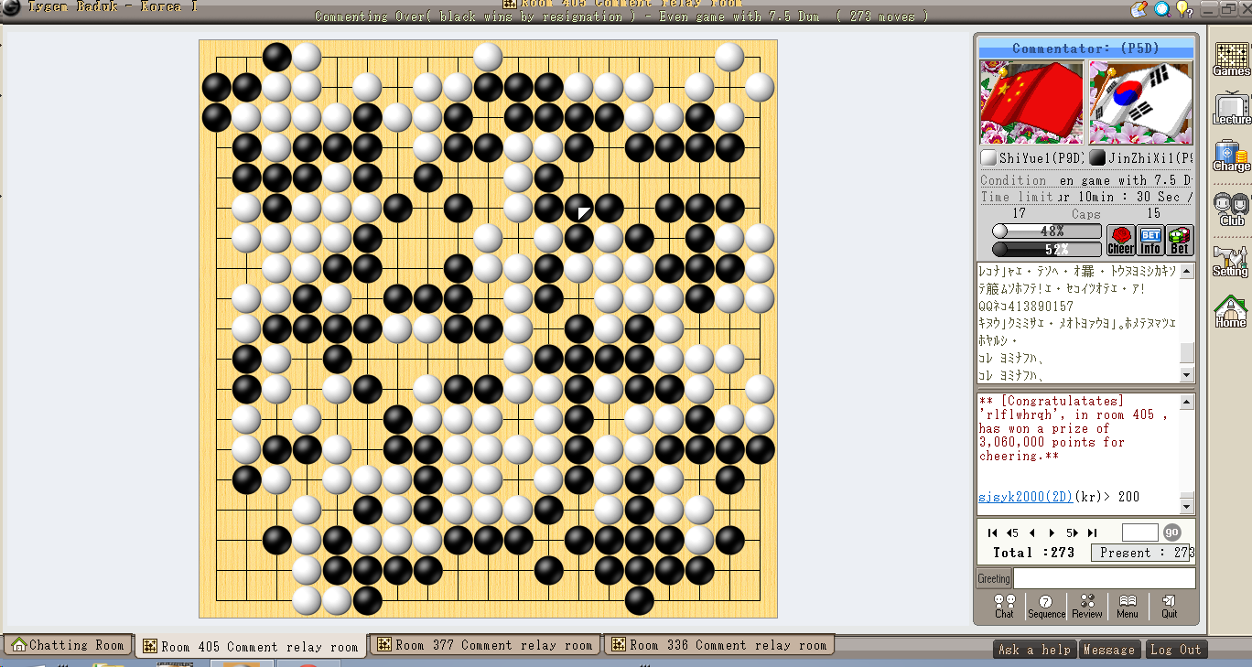
Task: Open the Message button
Action: click(x=1108, y=650)
